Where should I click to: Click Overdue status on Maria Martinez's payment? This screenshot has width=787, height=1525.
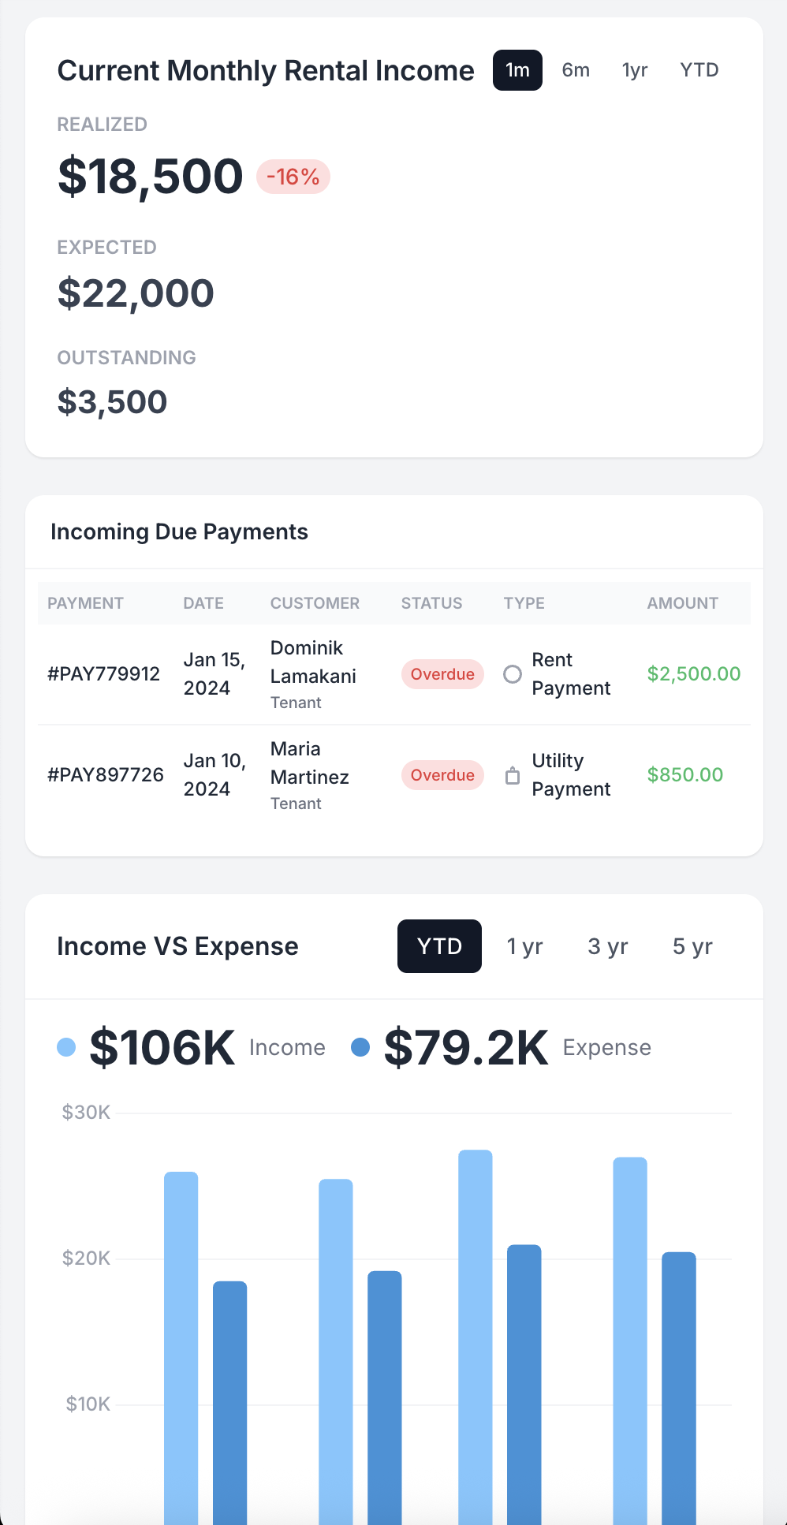(442, 775)
